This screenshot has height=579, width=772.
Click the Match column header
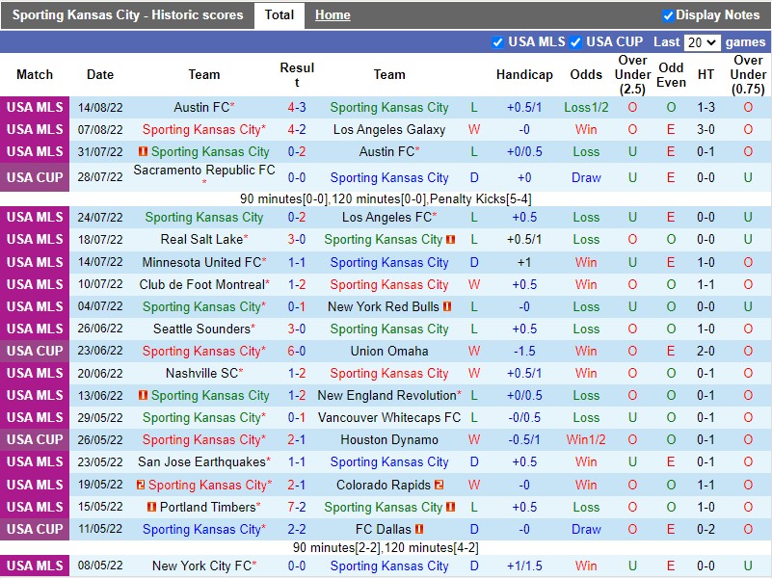click(35, 75)
